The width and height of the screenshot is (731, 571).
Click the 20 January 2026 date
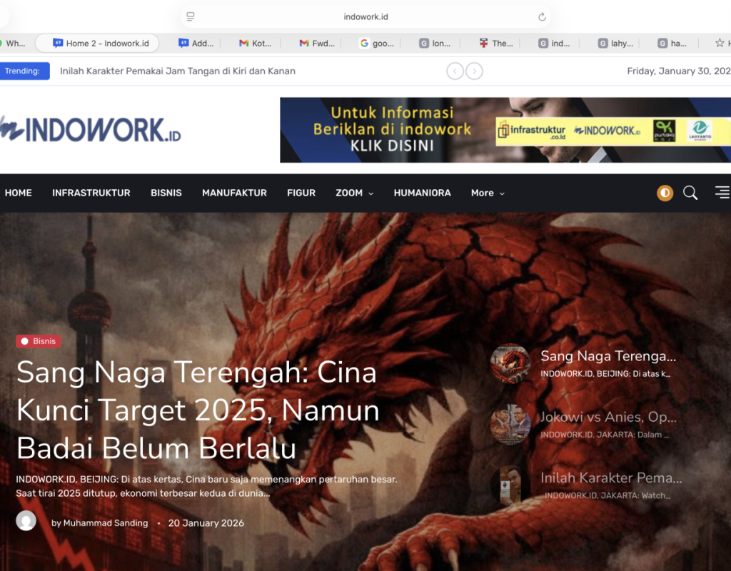[206, 523]
